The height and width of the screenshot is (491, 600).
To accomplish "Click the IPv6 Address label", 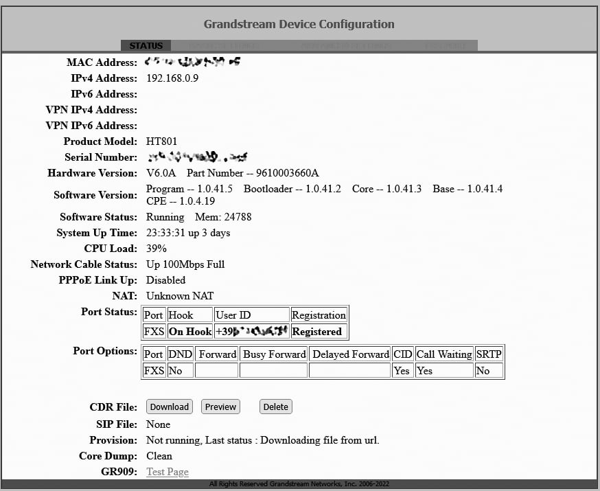I will [104, 94].
